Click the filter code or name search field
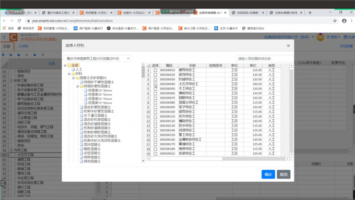The width and height of the screenshot is (355, 200). [264, 58]
